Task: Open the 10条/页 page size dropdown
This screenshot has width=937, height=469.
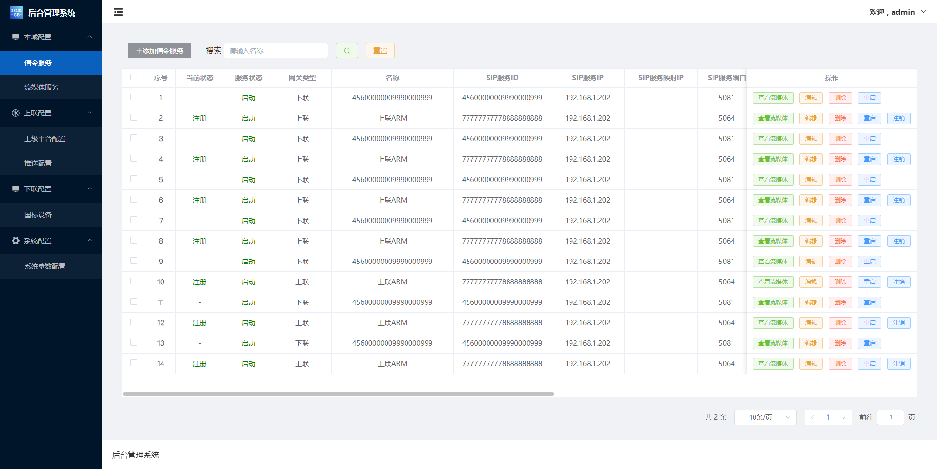Action: pyautogui.click(x=765, y=417)
